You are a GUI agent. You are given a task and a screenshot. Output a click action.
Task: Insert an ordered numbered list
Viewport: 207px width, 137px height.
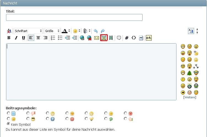click(53, 38)
